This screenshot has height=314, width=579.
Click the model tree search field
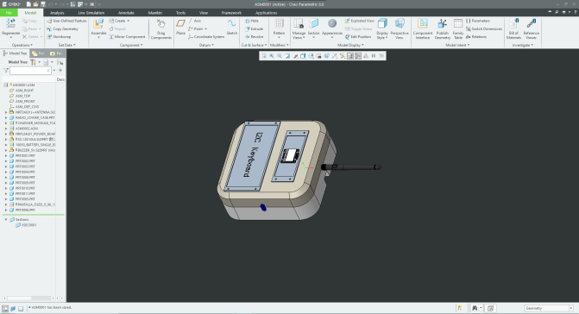pos(30,71)
